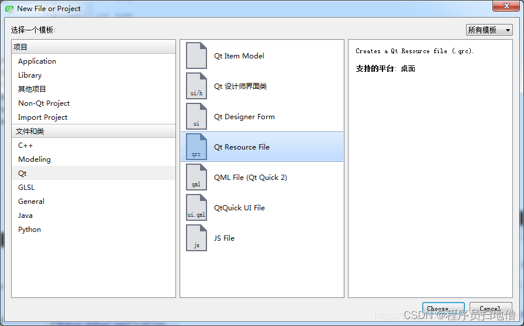Screen dimensions: 524x326
Task: Click the ui/h designer class icon
Action: [196, 86]
